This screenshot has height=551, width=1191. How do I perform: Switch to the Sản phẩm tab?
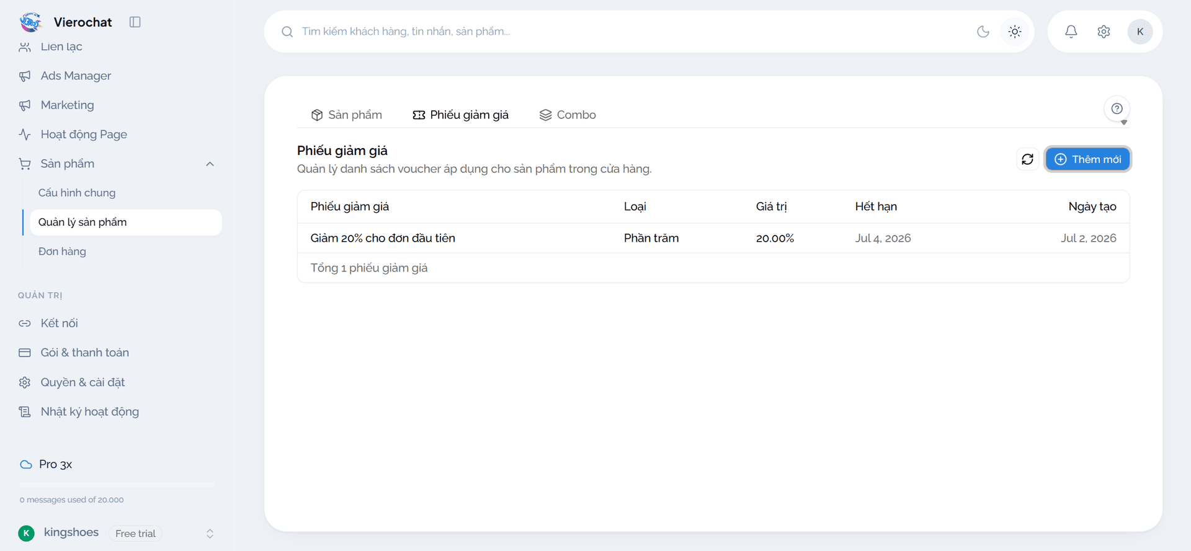click(x=346, y=115)
